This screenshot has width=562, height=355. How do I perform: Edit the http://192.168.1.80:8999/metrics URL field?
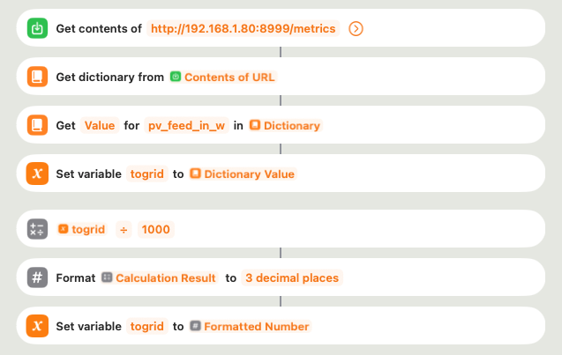[x=243, y=28]
